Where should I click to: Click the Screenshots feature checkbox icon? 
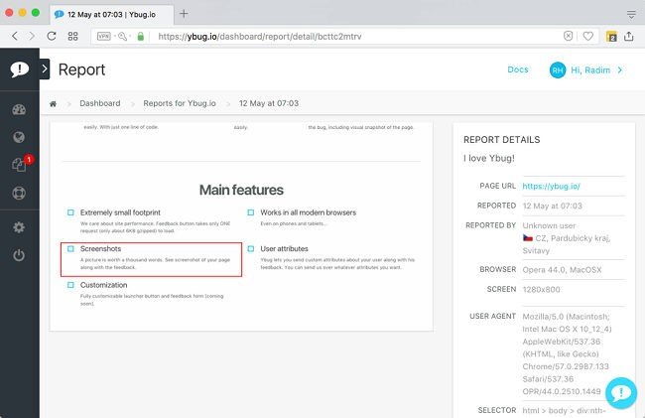70,248
